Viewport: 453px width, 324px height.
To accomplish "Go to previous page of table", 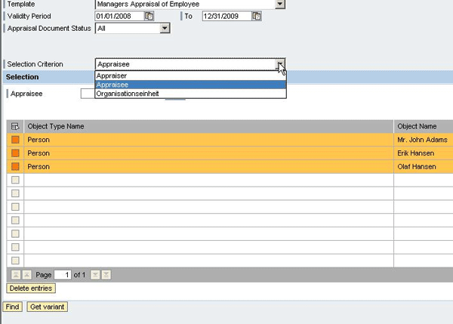I will [x=27, y=275].
